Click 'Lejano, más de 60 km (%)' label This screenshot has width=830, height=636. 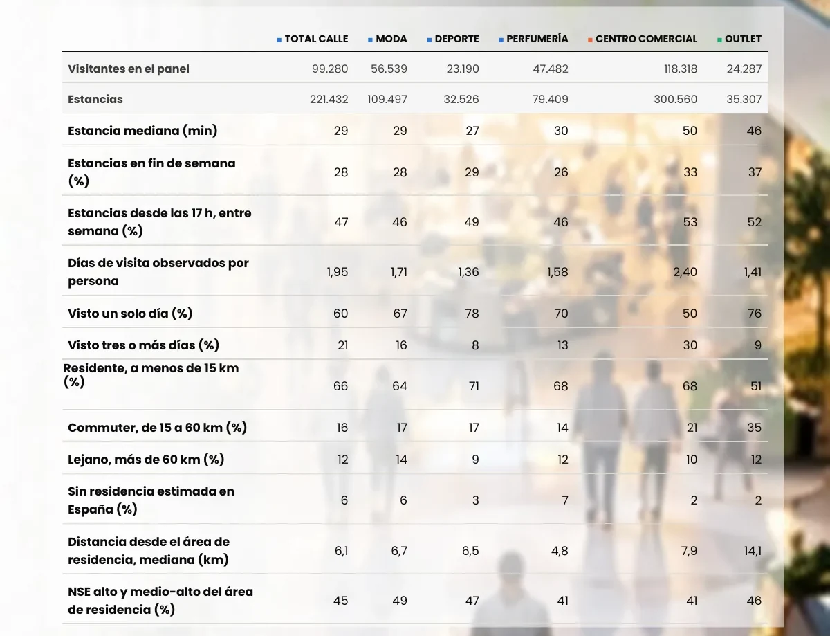pyautogui.click(x=146, y=459)
